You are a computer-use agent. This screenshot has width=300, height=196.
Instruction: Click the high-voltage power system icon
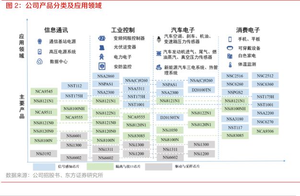[x=39, y=51]
